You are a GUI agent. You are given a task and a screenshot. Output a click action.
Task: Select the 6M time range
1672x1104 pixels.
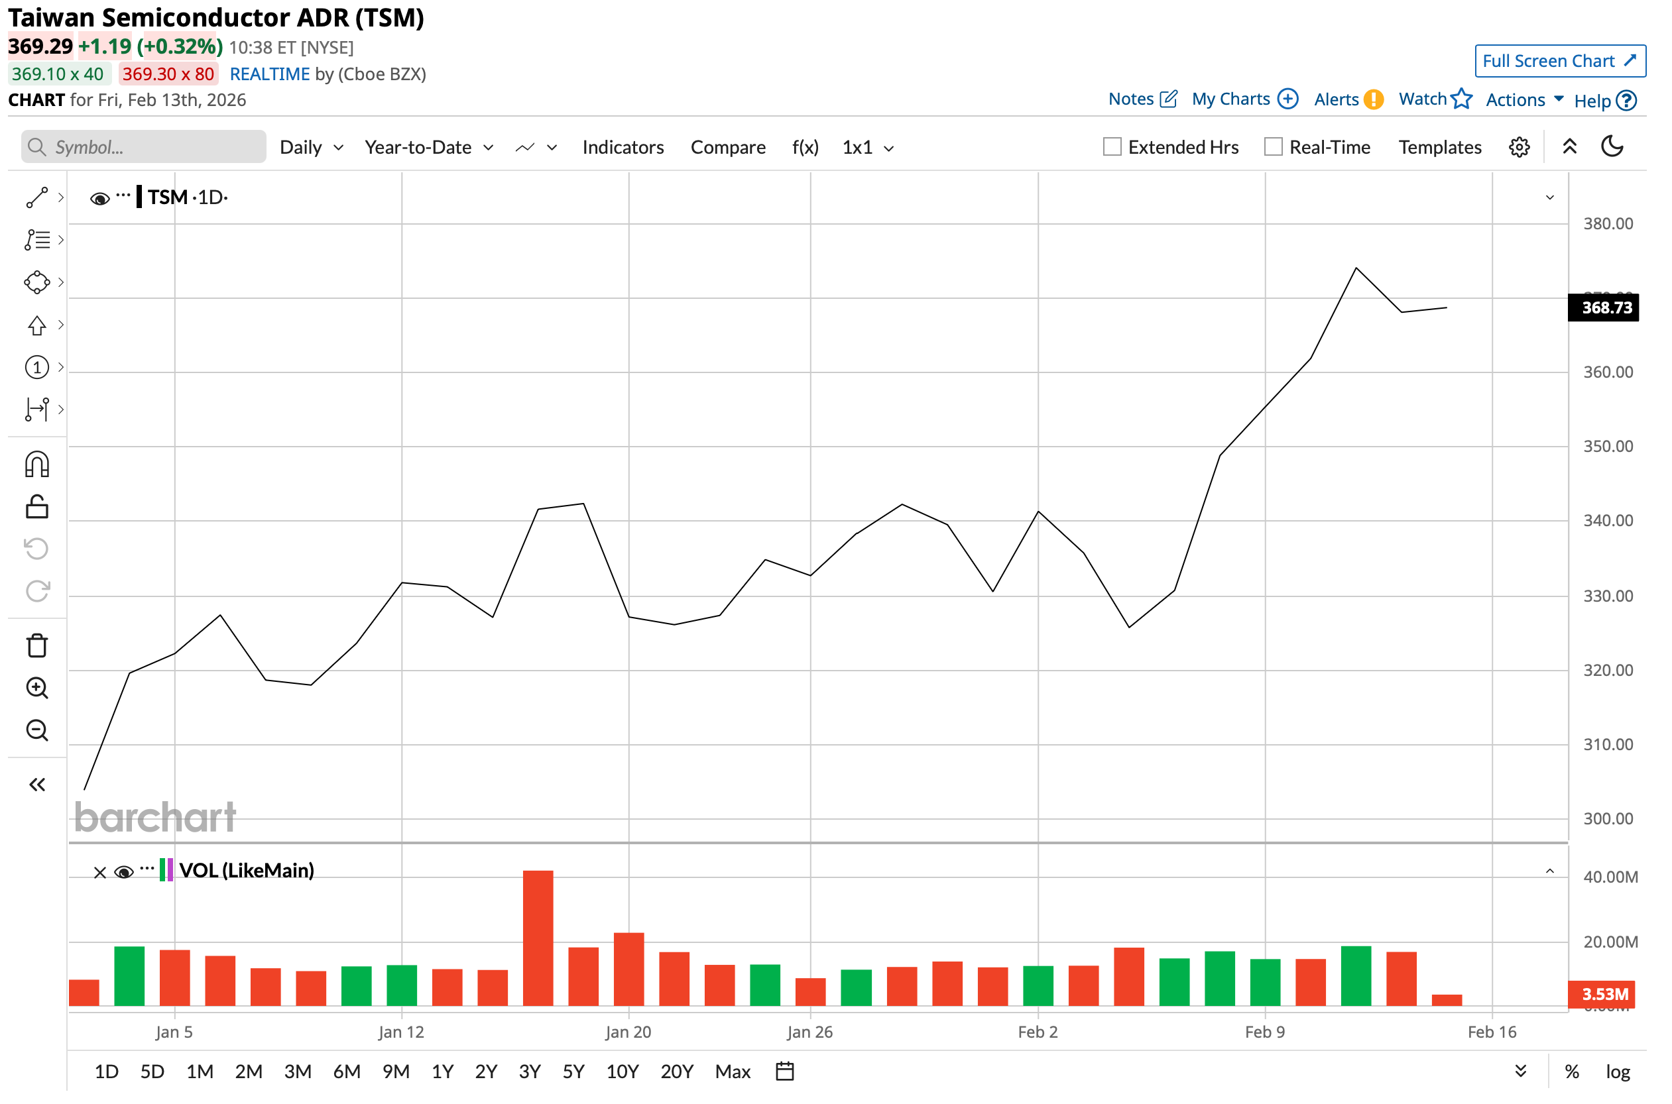[x=347, y=1072]
